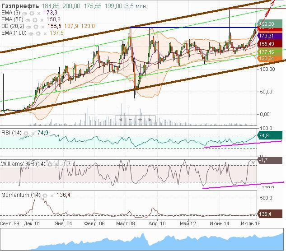
Task: Click the purple 173,31 EMA price tag
Action: [x=270, y=36]
